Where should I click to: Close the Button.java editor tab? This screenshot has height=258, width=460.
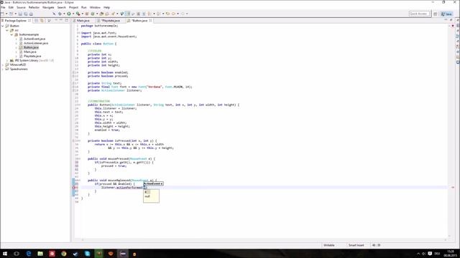pyautogui.click(x=150, y=21)
